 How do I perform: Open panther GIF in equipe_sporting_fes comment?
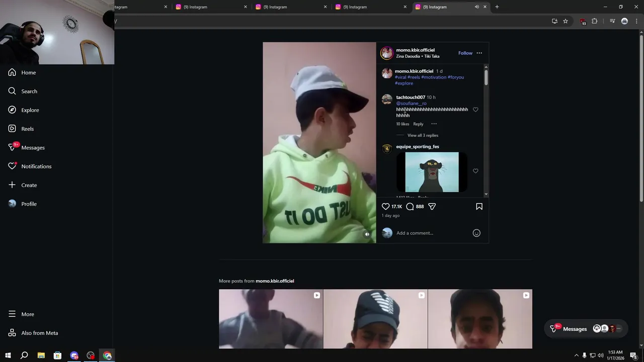click(x=432, y=172)
